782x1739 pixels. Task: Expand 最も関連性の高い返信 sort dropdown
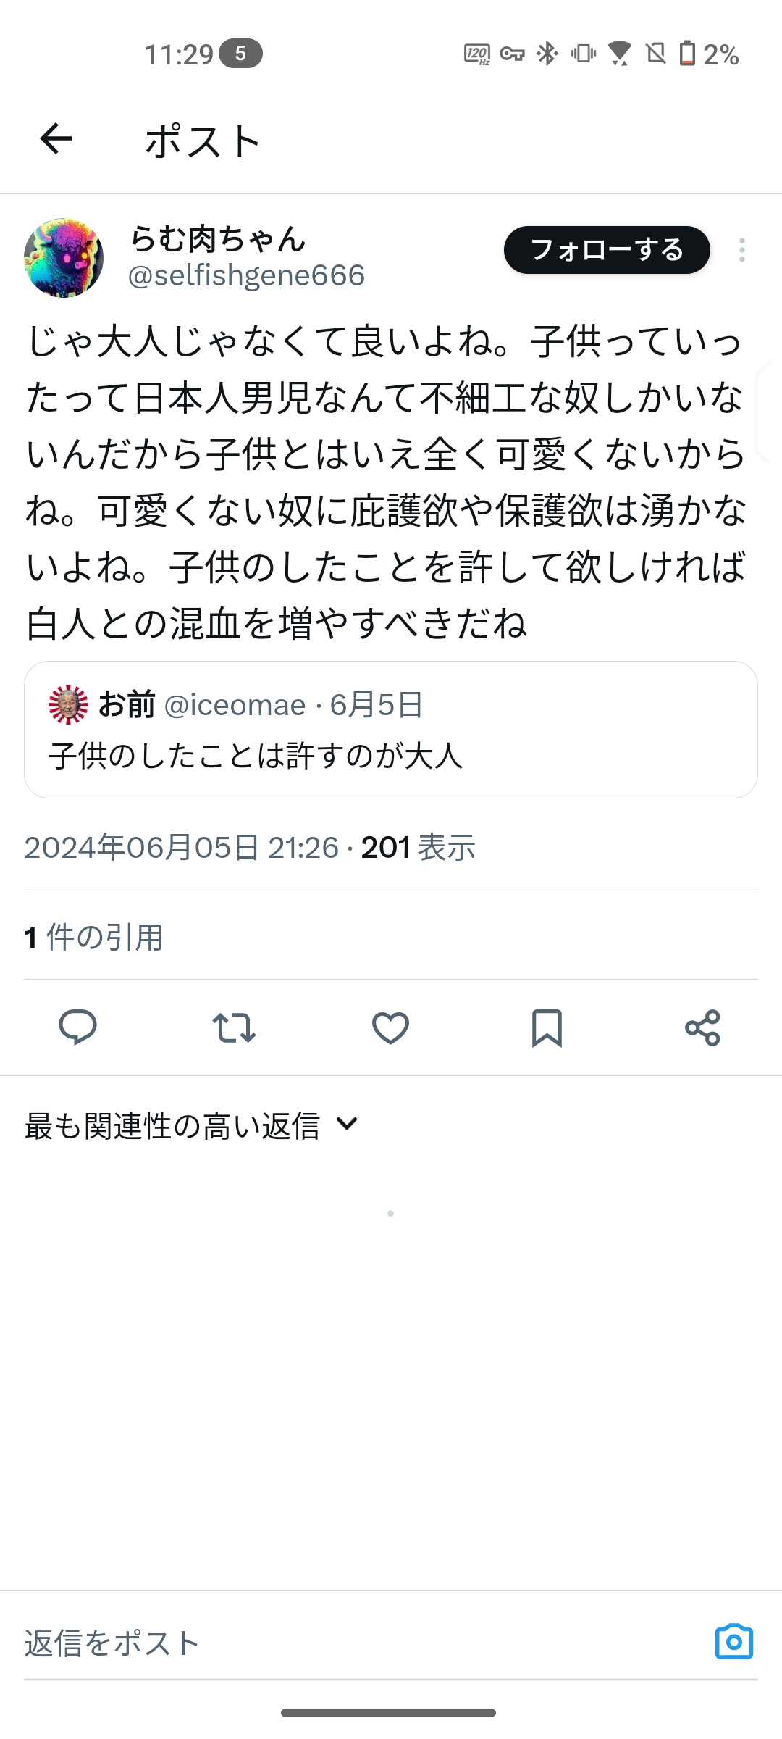click(x=192, y=1126)
